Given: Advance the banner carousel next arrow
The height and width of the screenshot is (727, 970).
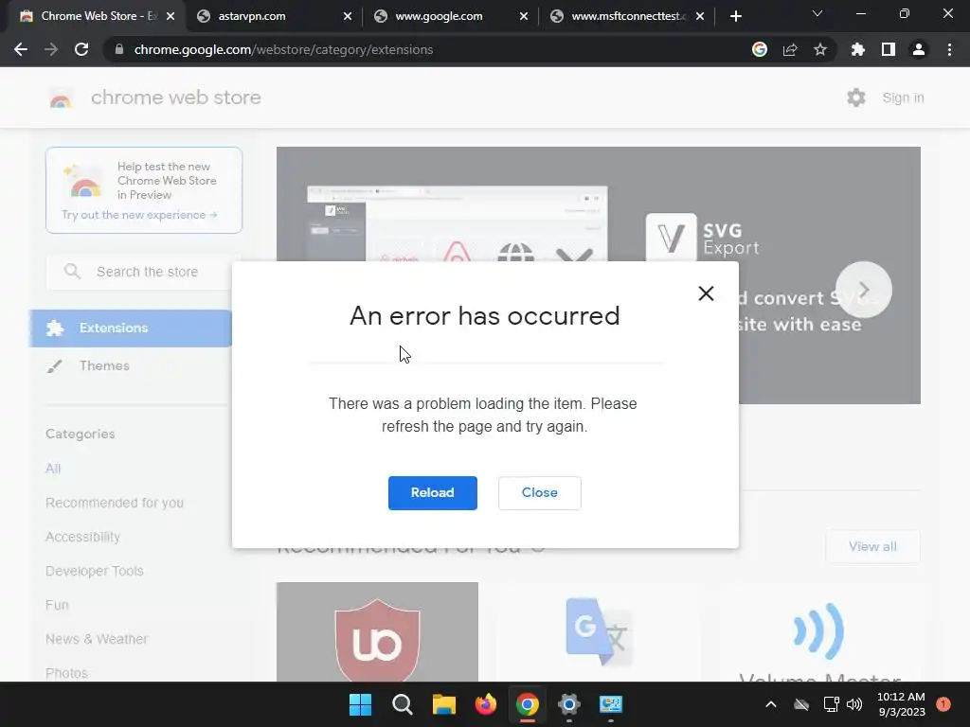Looking at the screenshot, I should (x=864, y=290).
